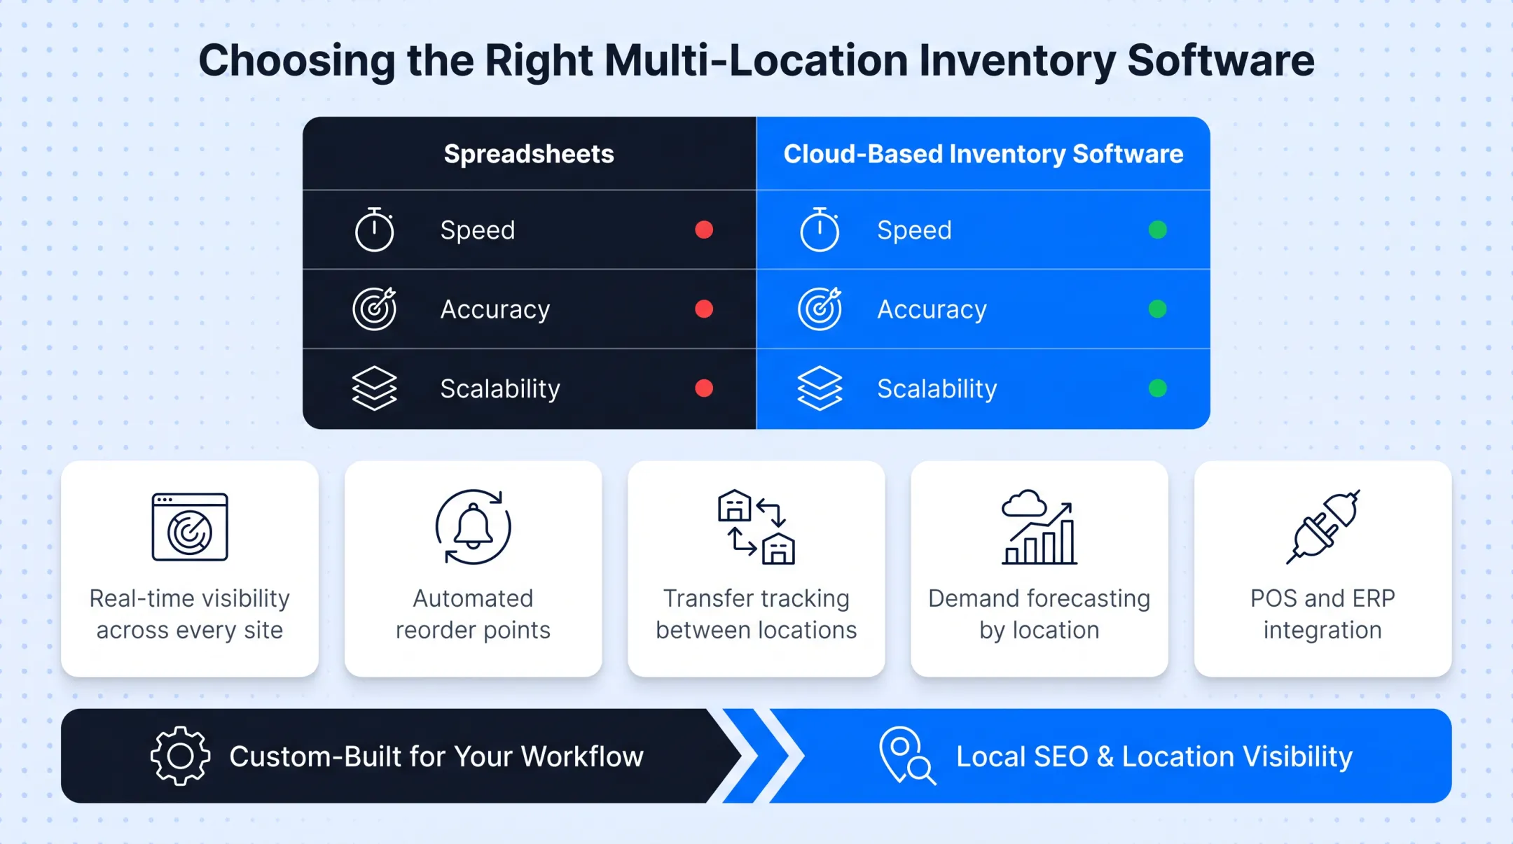Click the Speed label in the Spreadsheets column
This screenshot has width=1513, height=844.
(478, 230)
